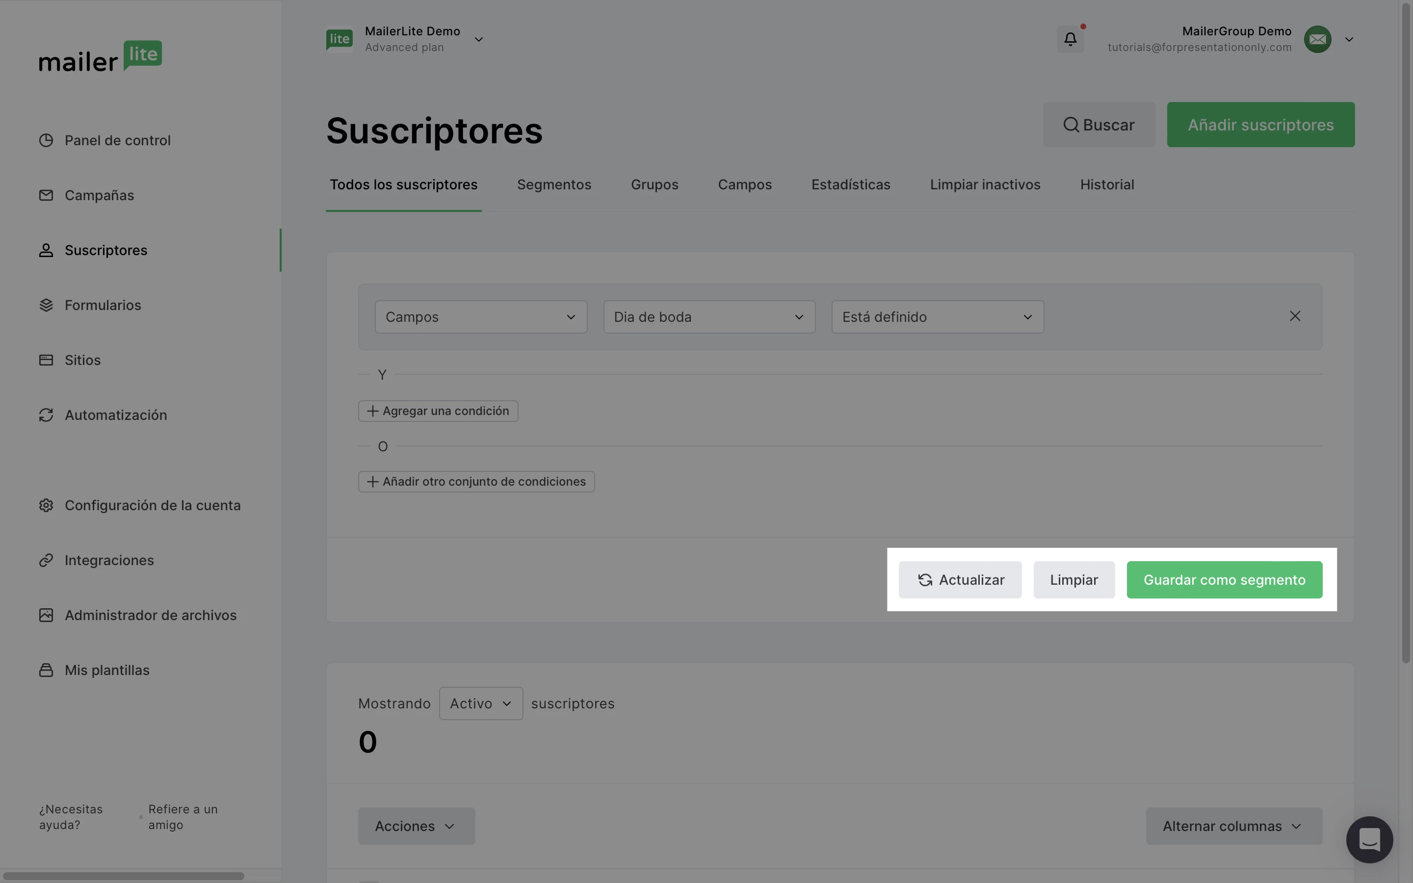Click the horizontal scrollbar at bottom

[124, 876]
